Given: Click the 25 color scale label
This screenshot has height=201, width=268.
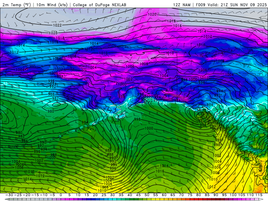Looking at the screenshot, I should pyautogui.click(x=104, y=195).
